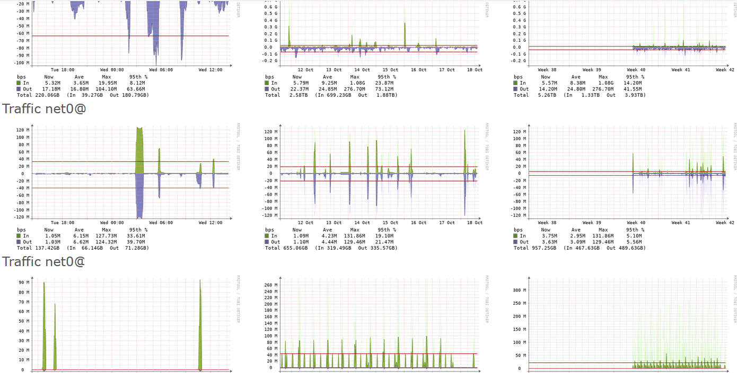Select the '39.70M' 95th percentile value
This screenshot has height=373, width=737.
pyautogui.click(x=136, y=242)
